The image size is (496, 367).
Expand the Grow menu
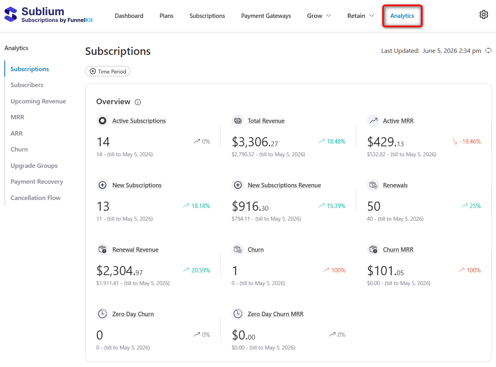pyautogui.click(x=319, y=16)
